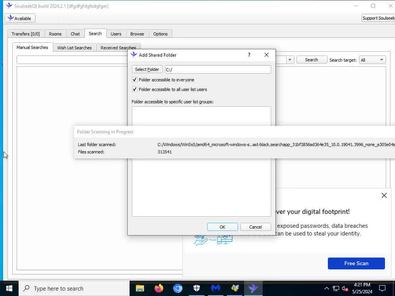395x296 pixels.
Task: Show hidden system tray icons
Action: (x=326, y=288)
